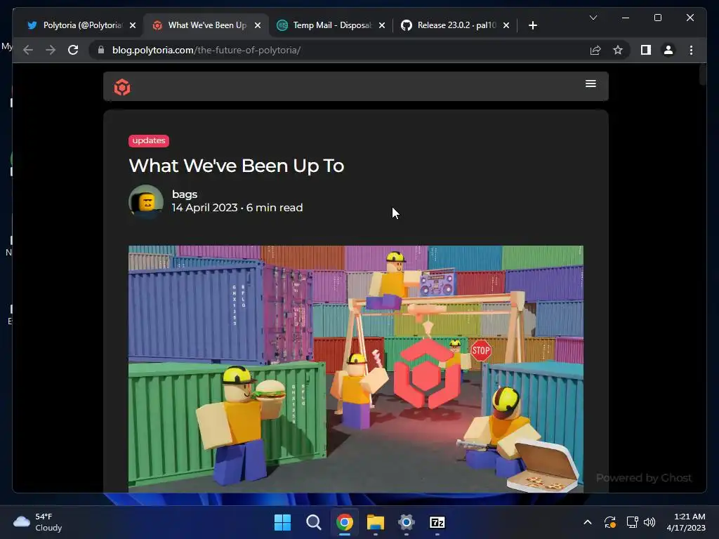Maximize the Chrome window
Viewport: 719px width, 539px height.
tap(657, 18)
